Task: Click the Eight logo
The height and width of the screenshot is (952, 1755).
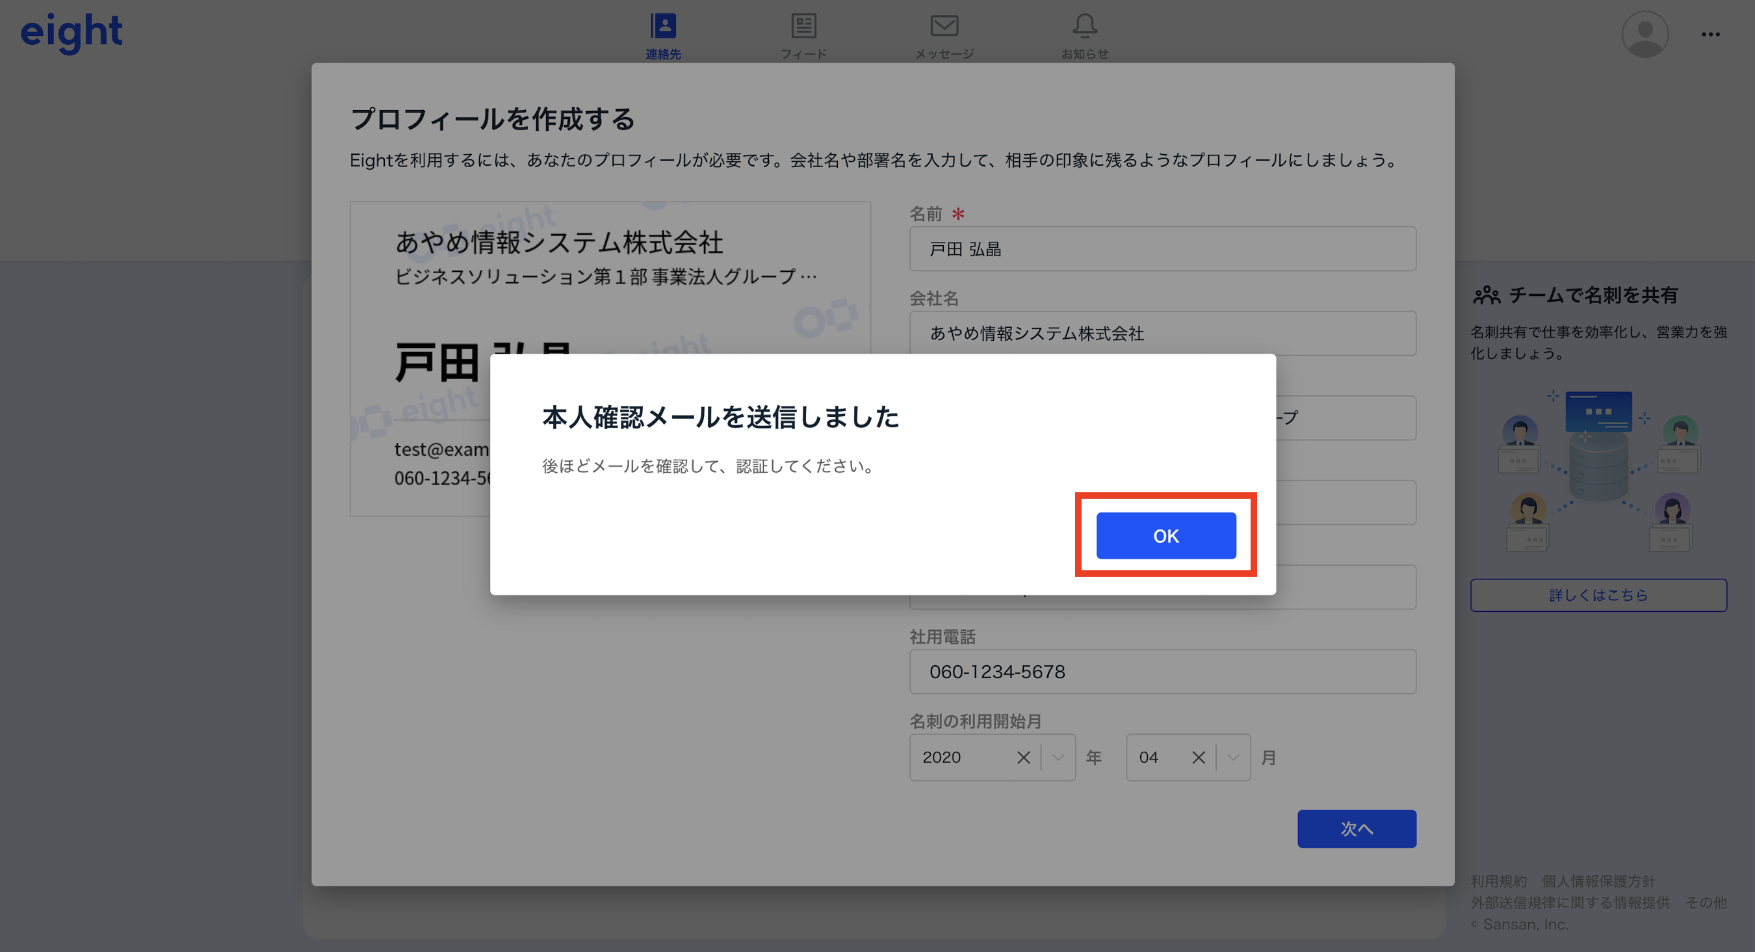Action: click(x=71, y=31)
